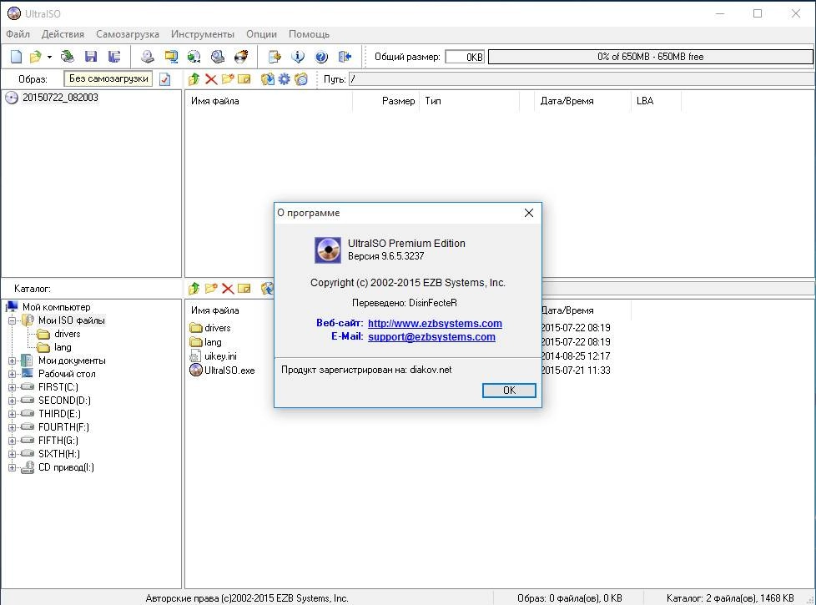Click the Без самозагрузки boot status label

[x=108, y=78]
